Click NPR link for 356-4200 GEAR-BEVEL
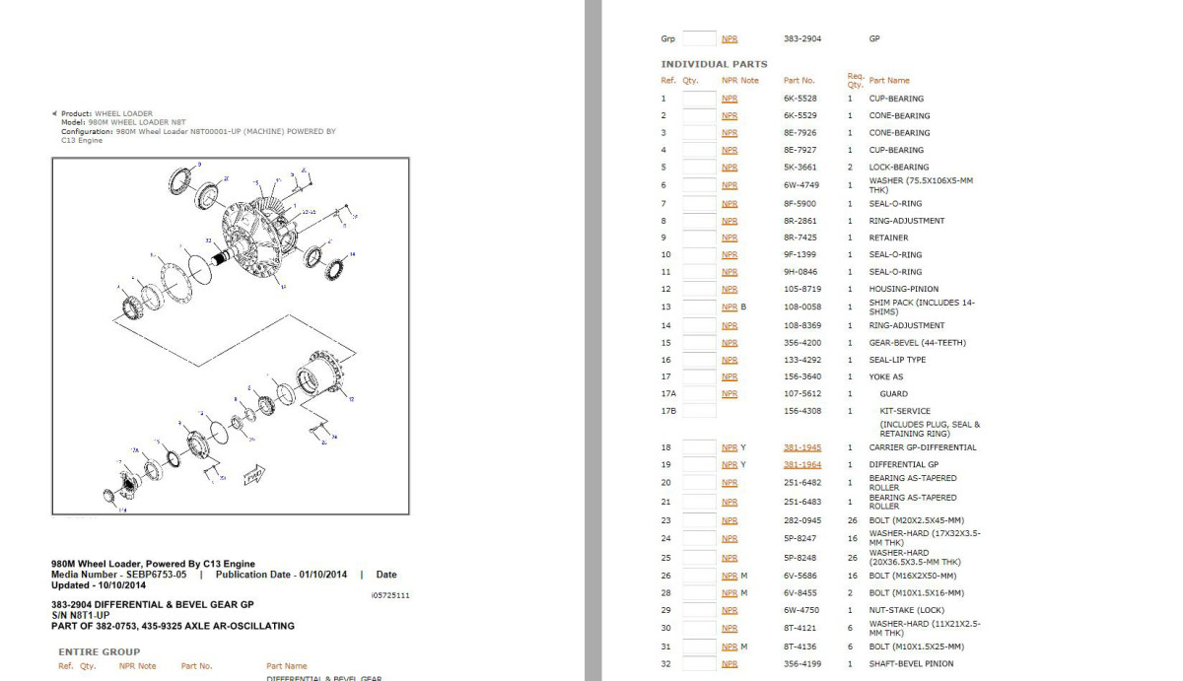 (x=730, y=343)
